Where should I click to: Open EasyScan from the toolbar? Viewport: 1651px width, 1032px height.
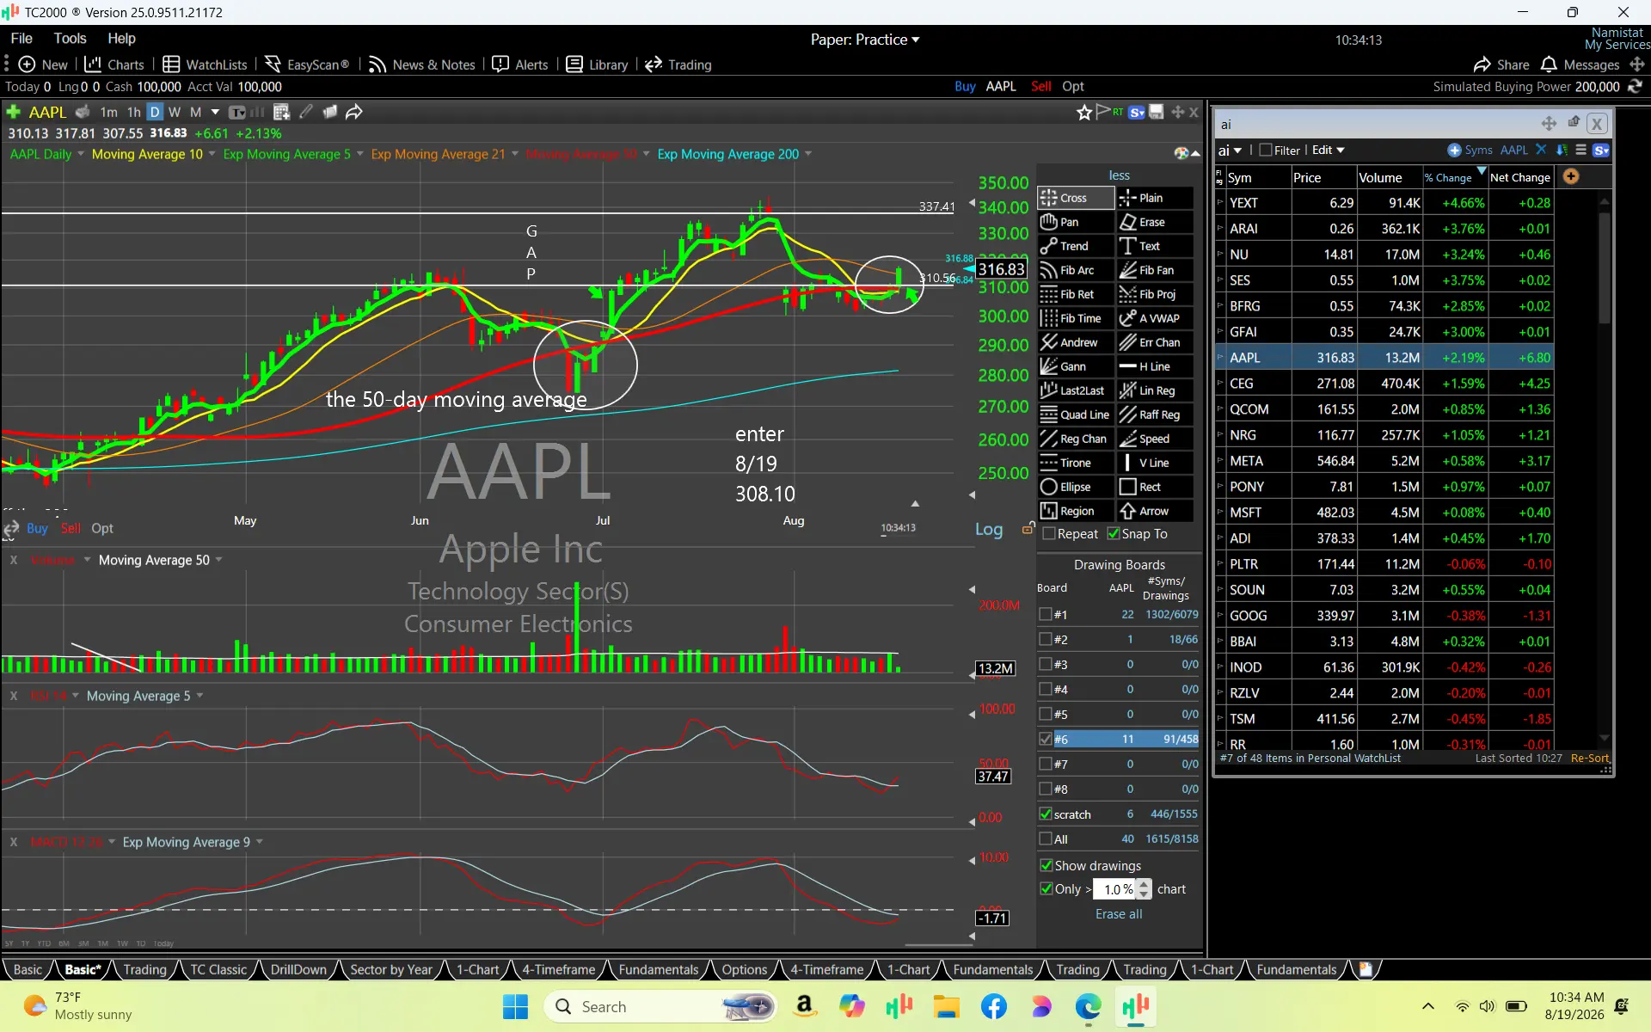point(307,64)
